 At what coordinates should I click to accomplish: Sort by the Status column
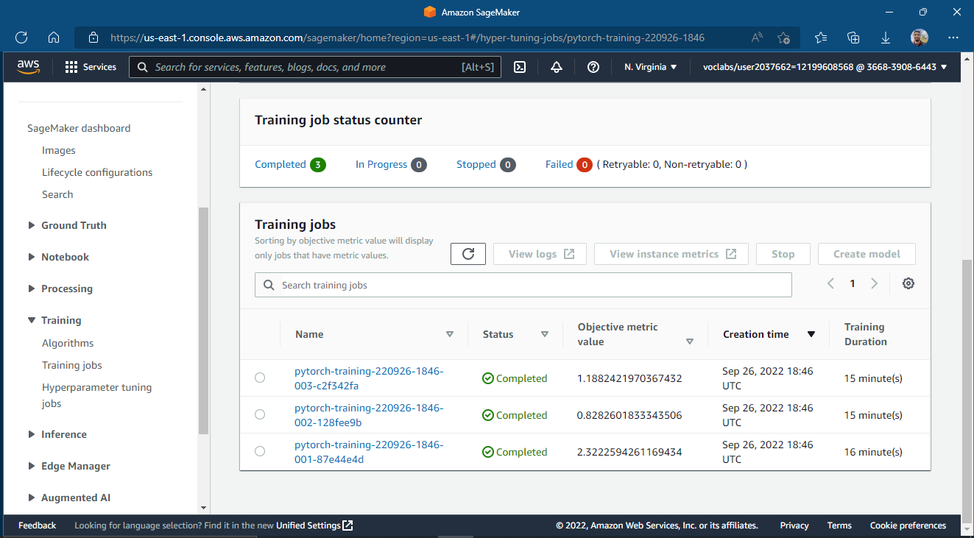point(545,334)
